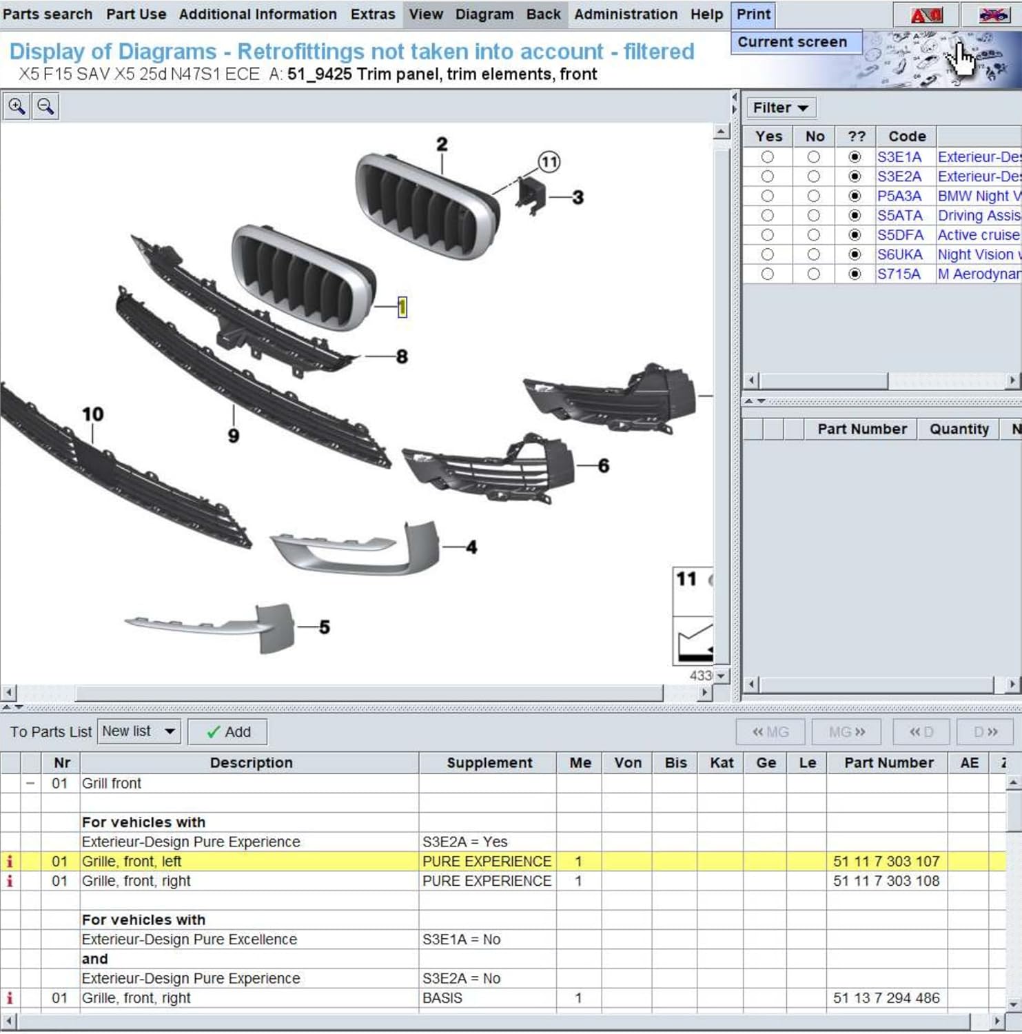This screenshot has width=1022, height=1034.
Task: Open info icon for BASIS grille row
Action: 10,997
